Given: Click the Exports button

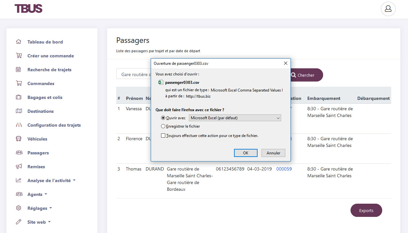Looking at the screenshot, I should [x=366, y=210].
